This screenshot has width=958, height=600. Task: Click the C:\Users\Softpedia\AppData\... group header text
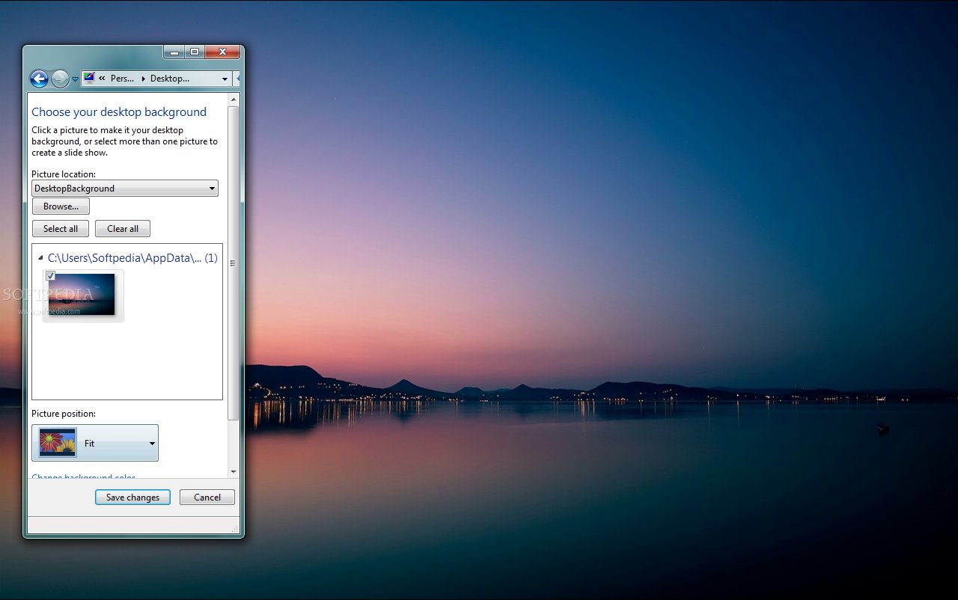click(132, 258)
